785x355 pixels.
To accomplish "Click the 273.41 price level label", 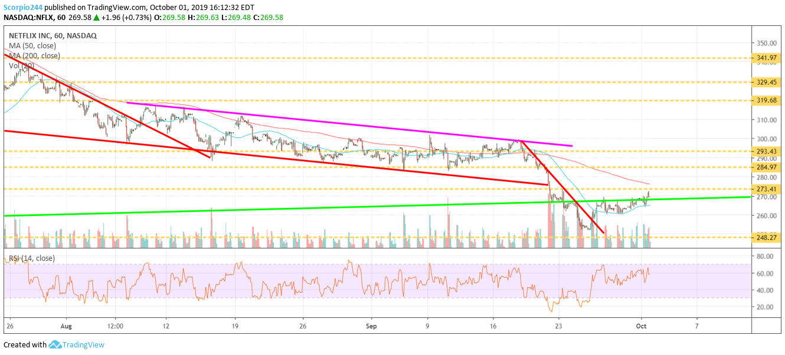I will [767, 189].
